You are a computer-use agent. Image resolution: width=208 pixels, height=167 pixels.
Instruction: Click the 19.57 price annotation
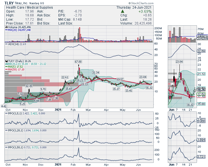pyautogui.click(x=120, y=79)
